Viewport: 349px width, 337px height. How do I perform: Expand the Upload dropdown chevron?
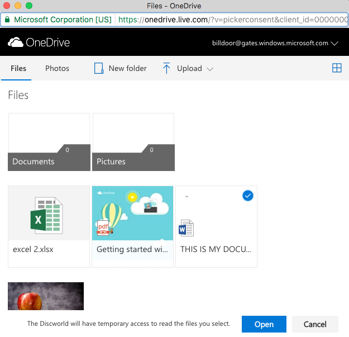(210, 69)
